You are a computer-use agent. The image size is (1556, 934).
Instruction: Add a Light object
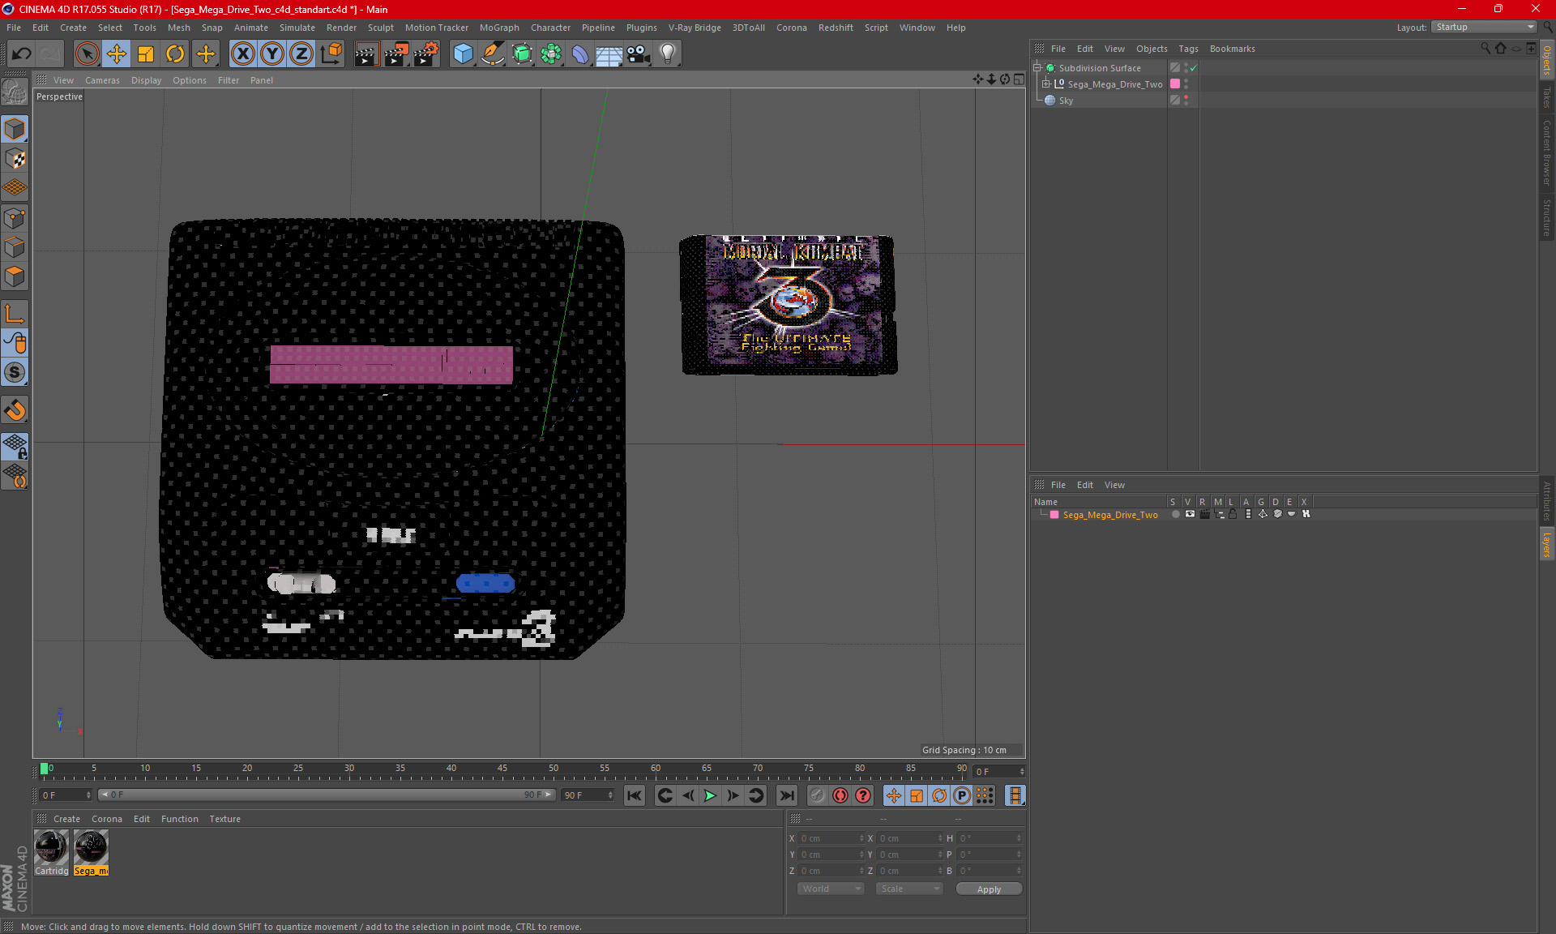point(668,54)
